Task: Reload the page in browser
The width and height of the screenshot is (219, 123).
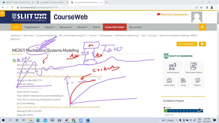Action: [x=12, y=7]
